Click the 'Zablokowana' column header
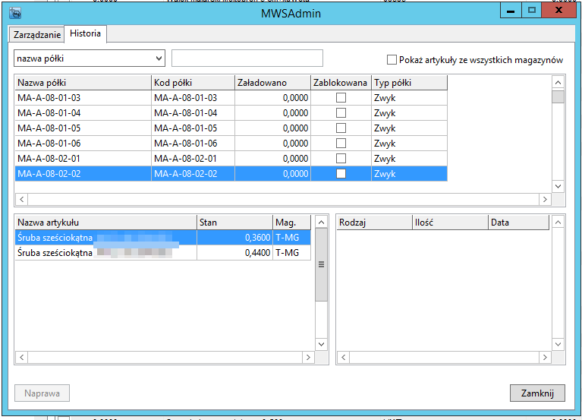Image resolution: width=582 pixels, height=420 pixels. (x=341, y=83)
